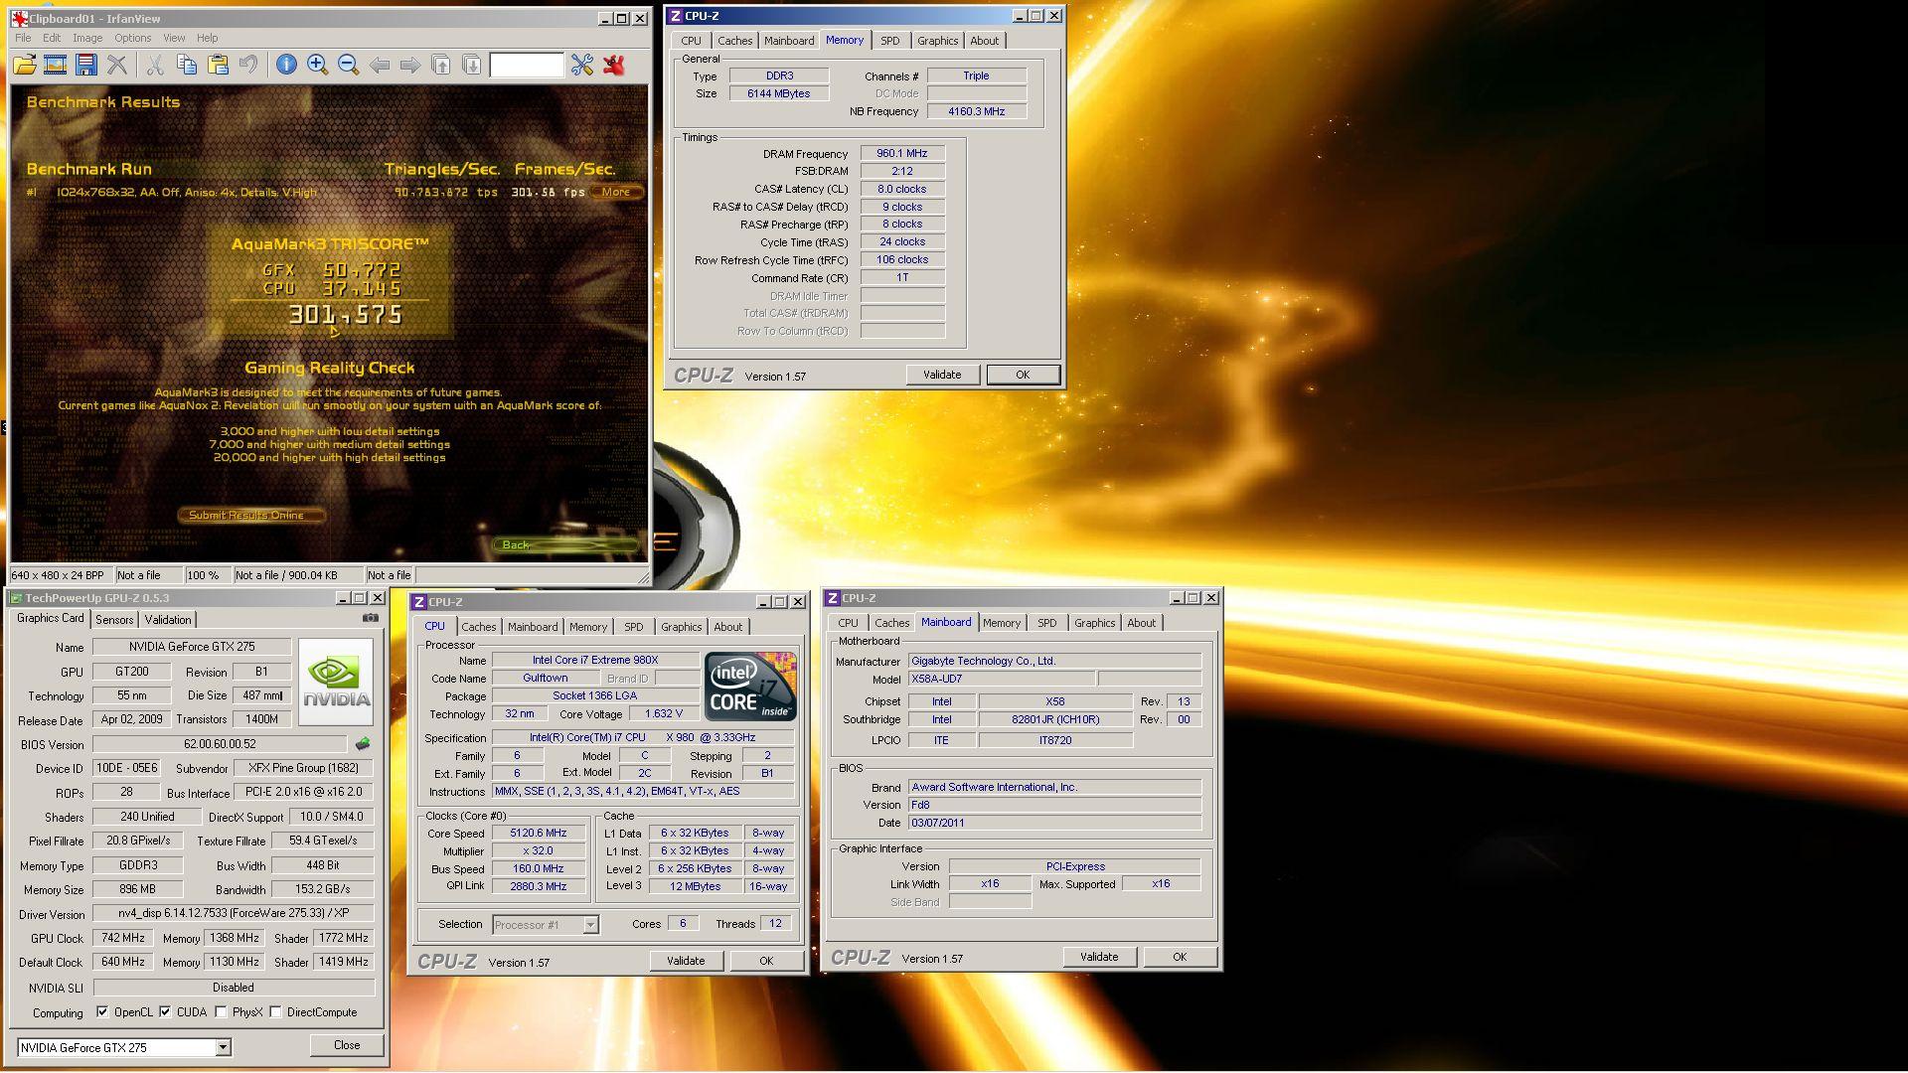Show image information icon
Image resolution: width=1908 pixels, height=1073 pixels.
coord(286,65)
